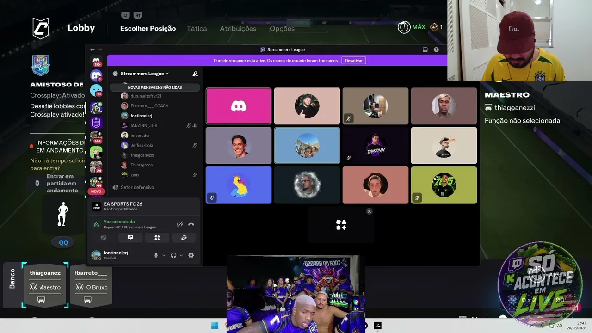The width and height of the screenshot is (592, 333).
Task: Switch to the Escolher Posição tab
Action: [148, 28]
